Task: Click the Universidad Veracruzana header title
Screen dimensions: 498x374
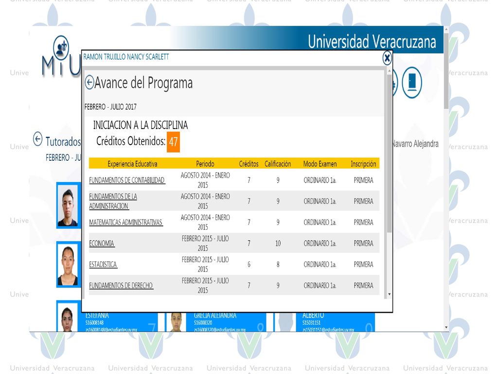Action: [372, 42]
